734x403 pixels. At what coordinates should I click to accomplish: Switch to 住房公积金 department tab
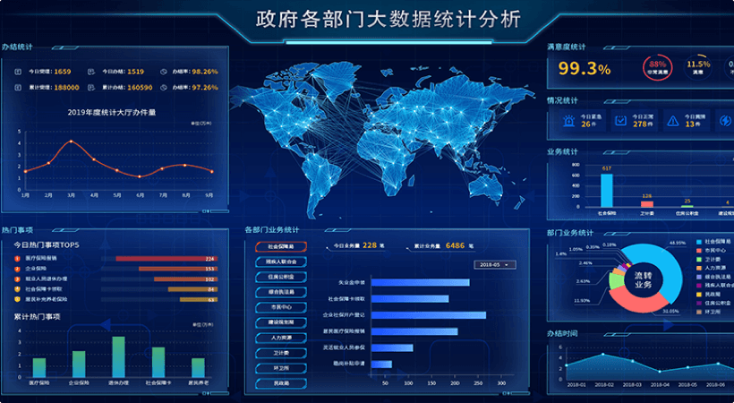(x=280, y=277)
